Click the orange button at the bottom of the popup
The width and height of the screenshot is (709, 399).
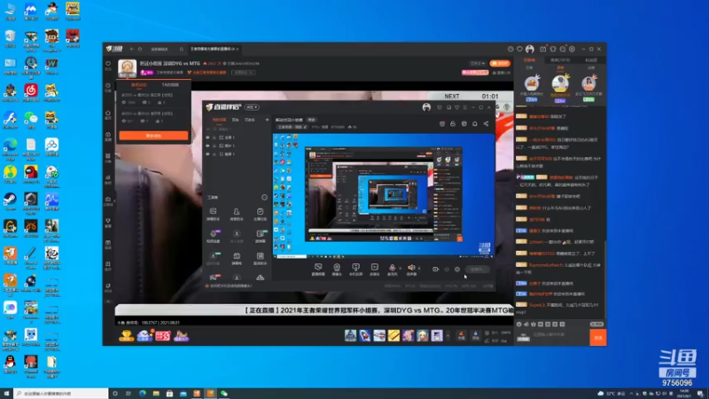tap(153, 136)
